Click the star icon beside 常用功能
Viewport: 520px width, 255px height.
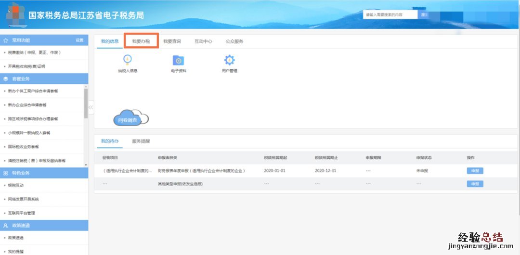(5, 40)
